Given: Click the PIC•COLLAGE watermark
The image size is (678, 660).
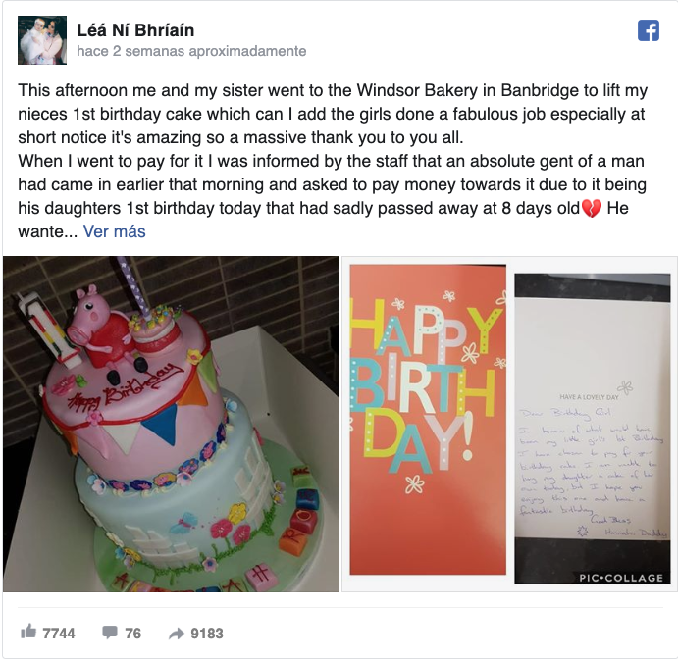Looking at the screenshot, I should point(621,578).
